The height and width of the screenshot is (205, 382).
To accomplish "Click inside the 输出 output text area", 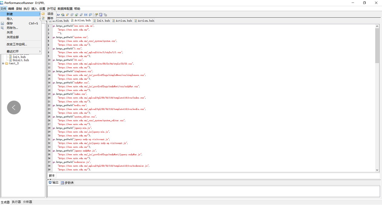I will click(214, 191).
